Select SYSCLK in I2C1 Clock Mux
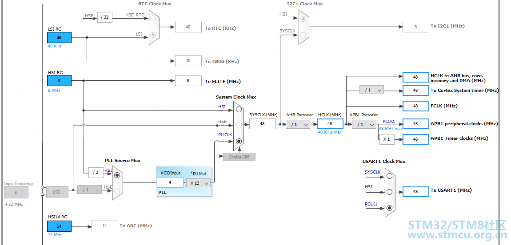The width and height of the screenshot is (511, 245). click(303, 35)
